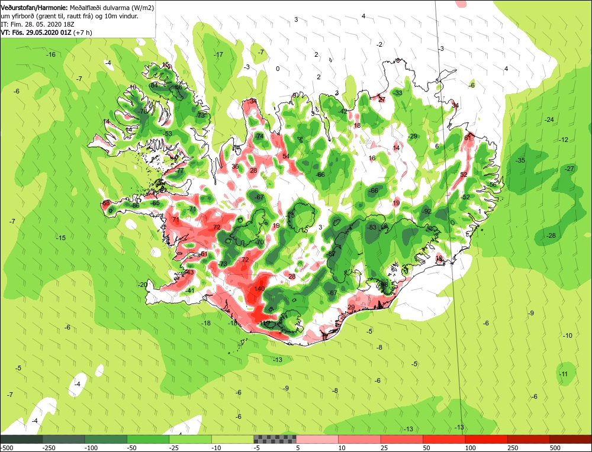
Task: Click the -10 to -5 pale green swatch
Action: coord(233,439)
